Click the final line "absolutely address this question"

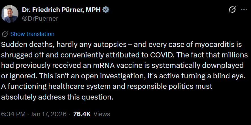(x=57, y=97)
